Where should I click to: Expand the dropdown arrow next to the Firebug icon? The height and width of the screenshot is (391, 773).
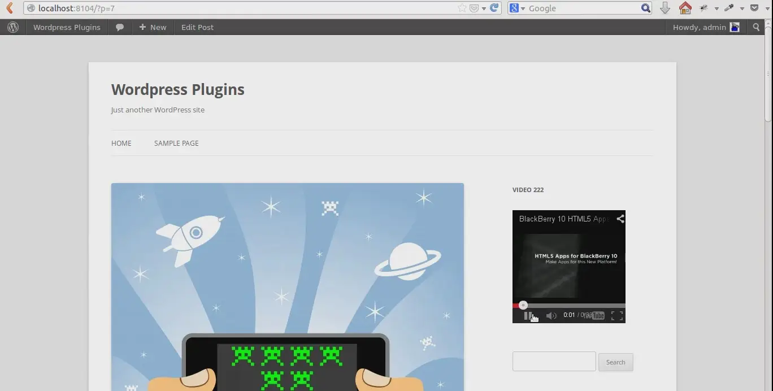(x=716, y=8)
